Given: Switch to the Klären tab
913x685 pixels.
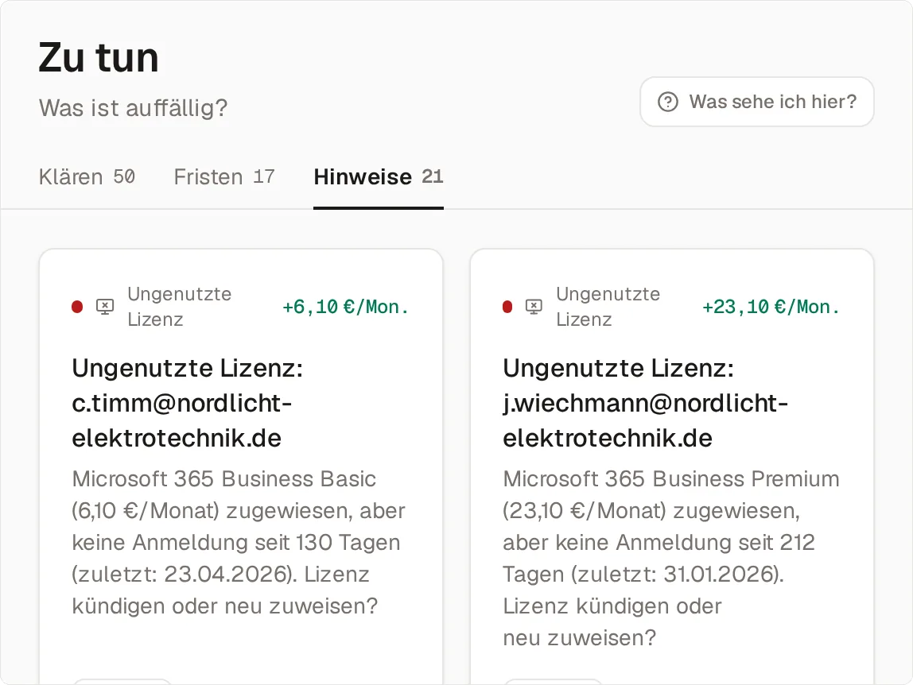Looking at the screenshot, I should click(87, 177).
